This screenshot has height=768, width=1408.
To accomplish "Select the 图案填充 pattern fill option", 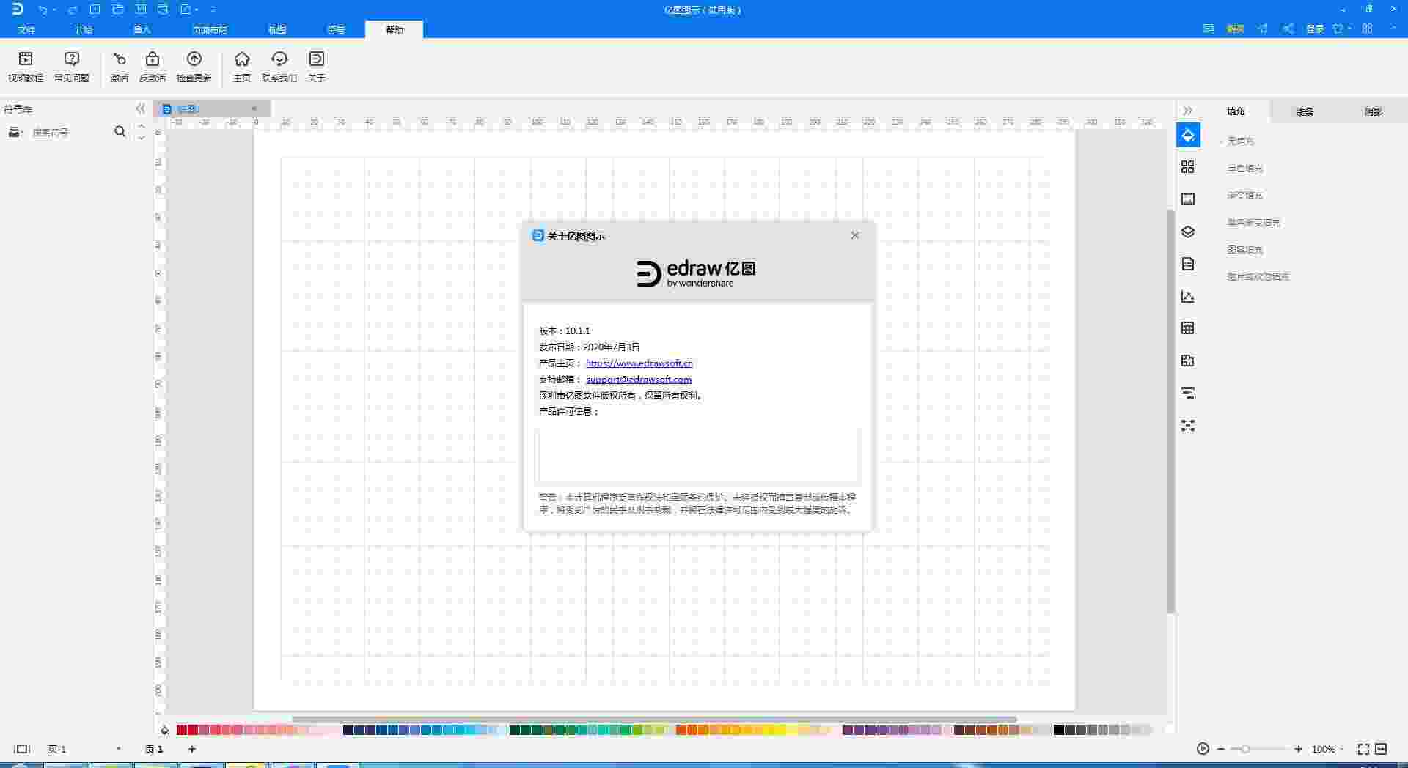I will [1245, 249].
